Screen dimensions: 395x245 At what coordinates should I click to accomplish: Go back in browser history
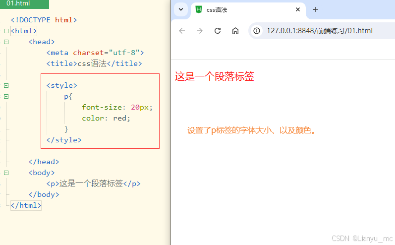(x=182, y=31)
